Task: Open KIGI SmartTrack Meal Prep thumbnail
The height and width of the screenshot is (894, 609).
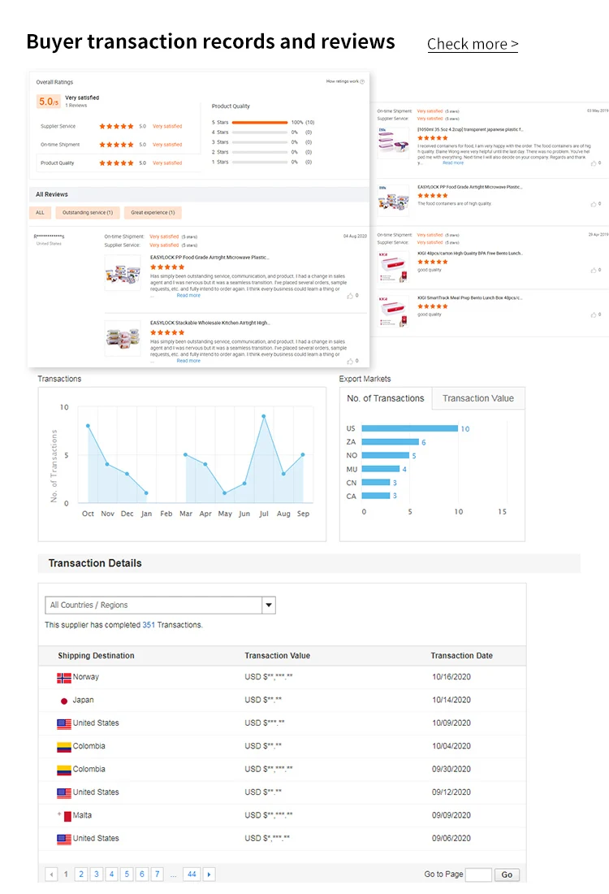Action: point(394,311)
